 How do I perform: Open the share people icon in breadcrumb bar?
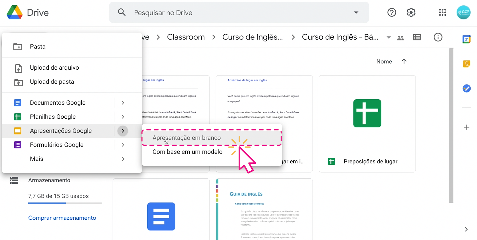401,37
